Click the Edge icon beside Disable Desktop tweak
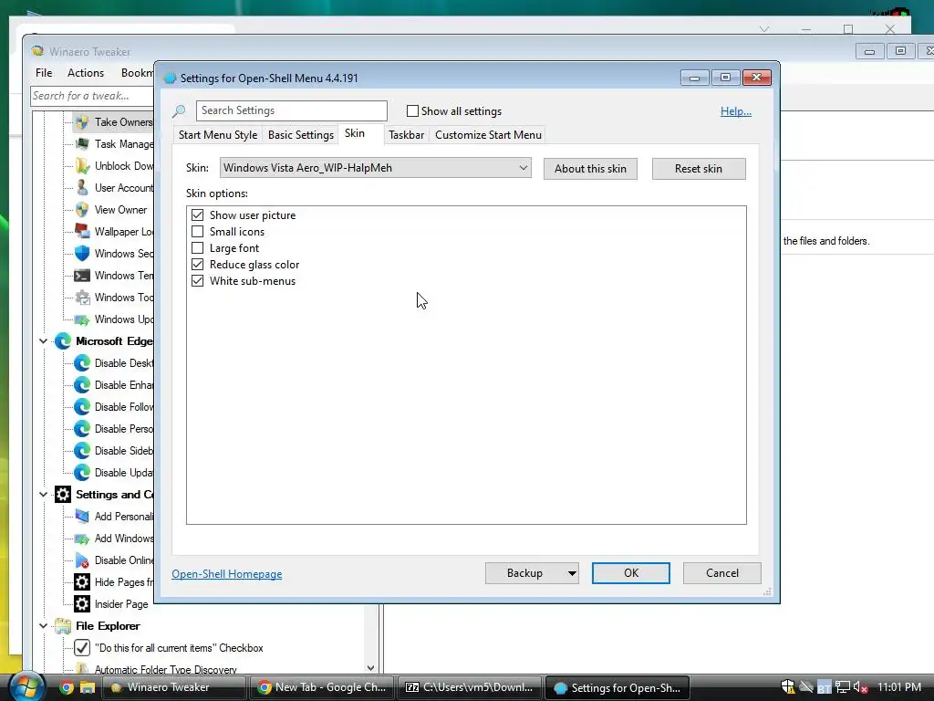This screenshot has width=934, height=701. tap(82, 363)
